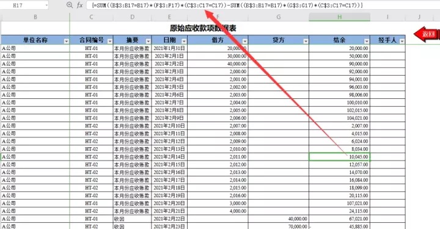Click 结余 cell showing 2,007.00
The height and width of the screenshot is (229, 440).
[340, 126]
